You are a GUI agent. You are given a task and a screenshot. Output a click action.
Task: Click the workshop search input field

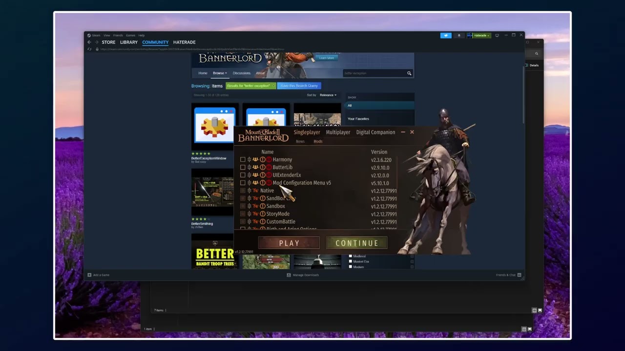coord(375,73)
